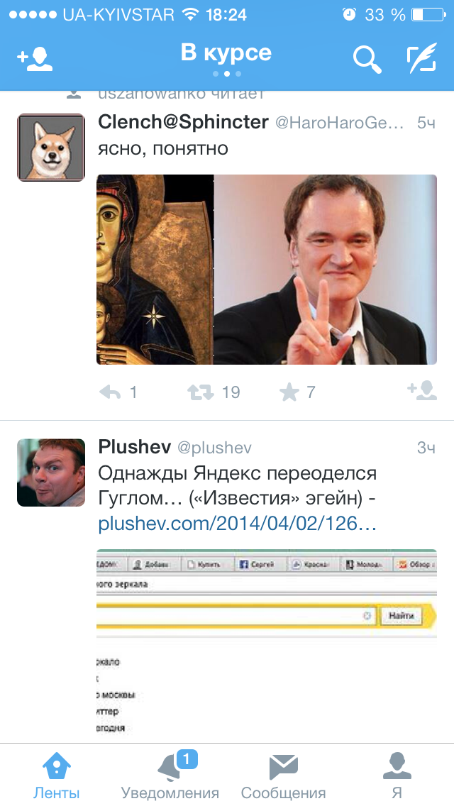
Task: Switch to the Ленты tab
Action: [x=57, y=775]
